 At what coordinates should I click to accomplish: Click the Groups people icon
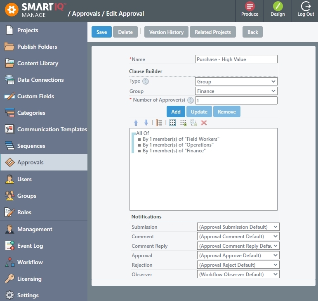[x=9, y=196]
